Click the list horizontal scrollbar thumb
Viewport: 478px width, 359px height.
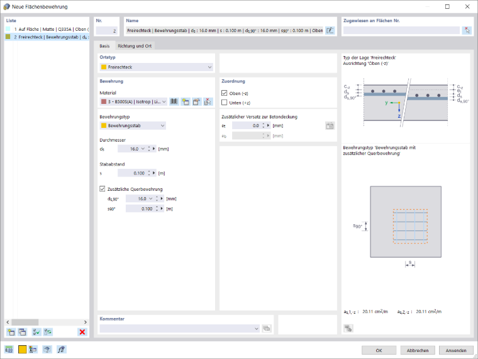pos(25,322)
